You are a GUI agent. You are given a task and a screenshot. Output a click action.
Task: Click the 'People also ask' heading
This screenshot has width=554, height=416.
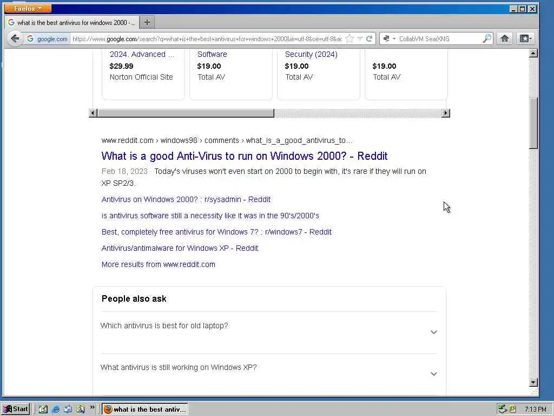pyautogui.click(x=134, y=298)
